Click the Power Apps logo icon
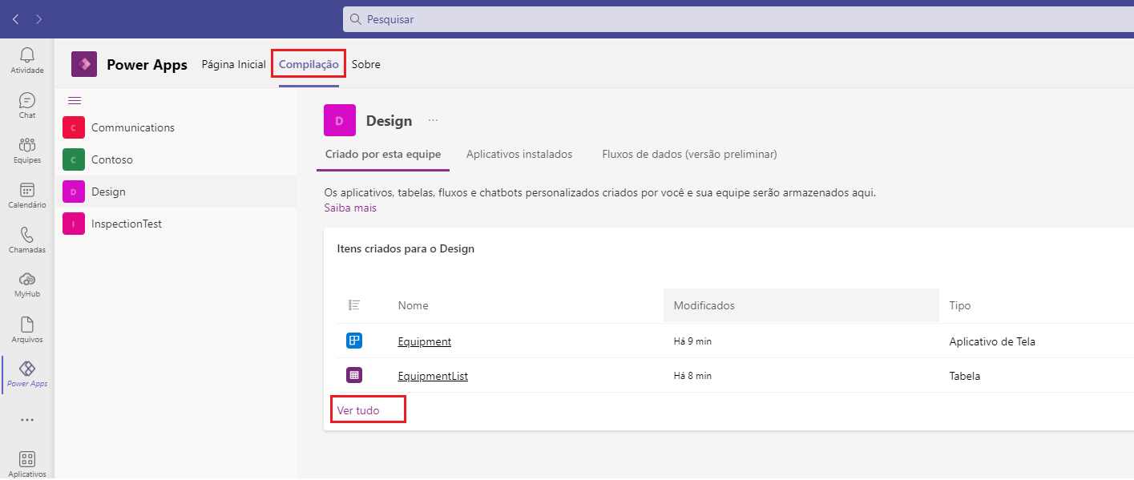 pos(84,64)
